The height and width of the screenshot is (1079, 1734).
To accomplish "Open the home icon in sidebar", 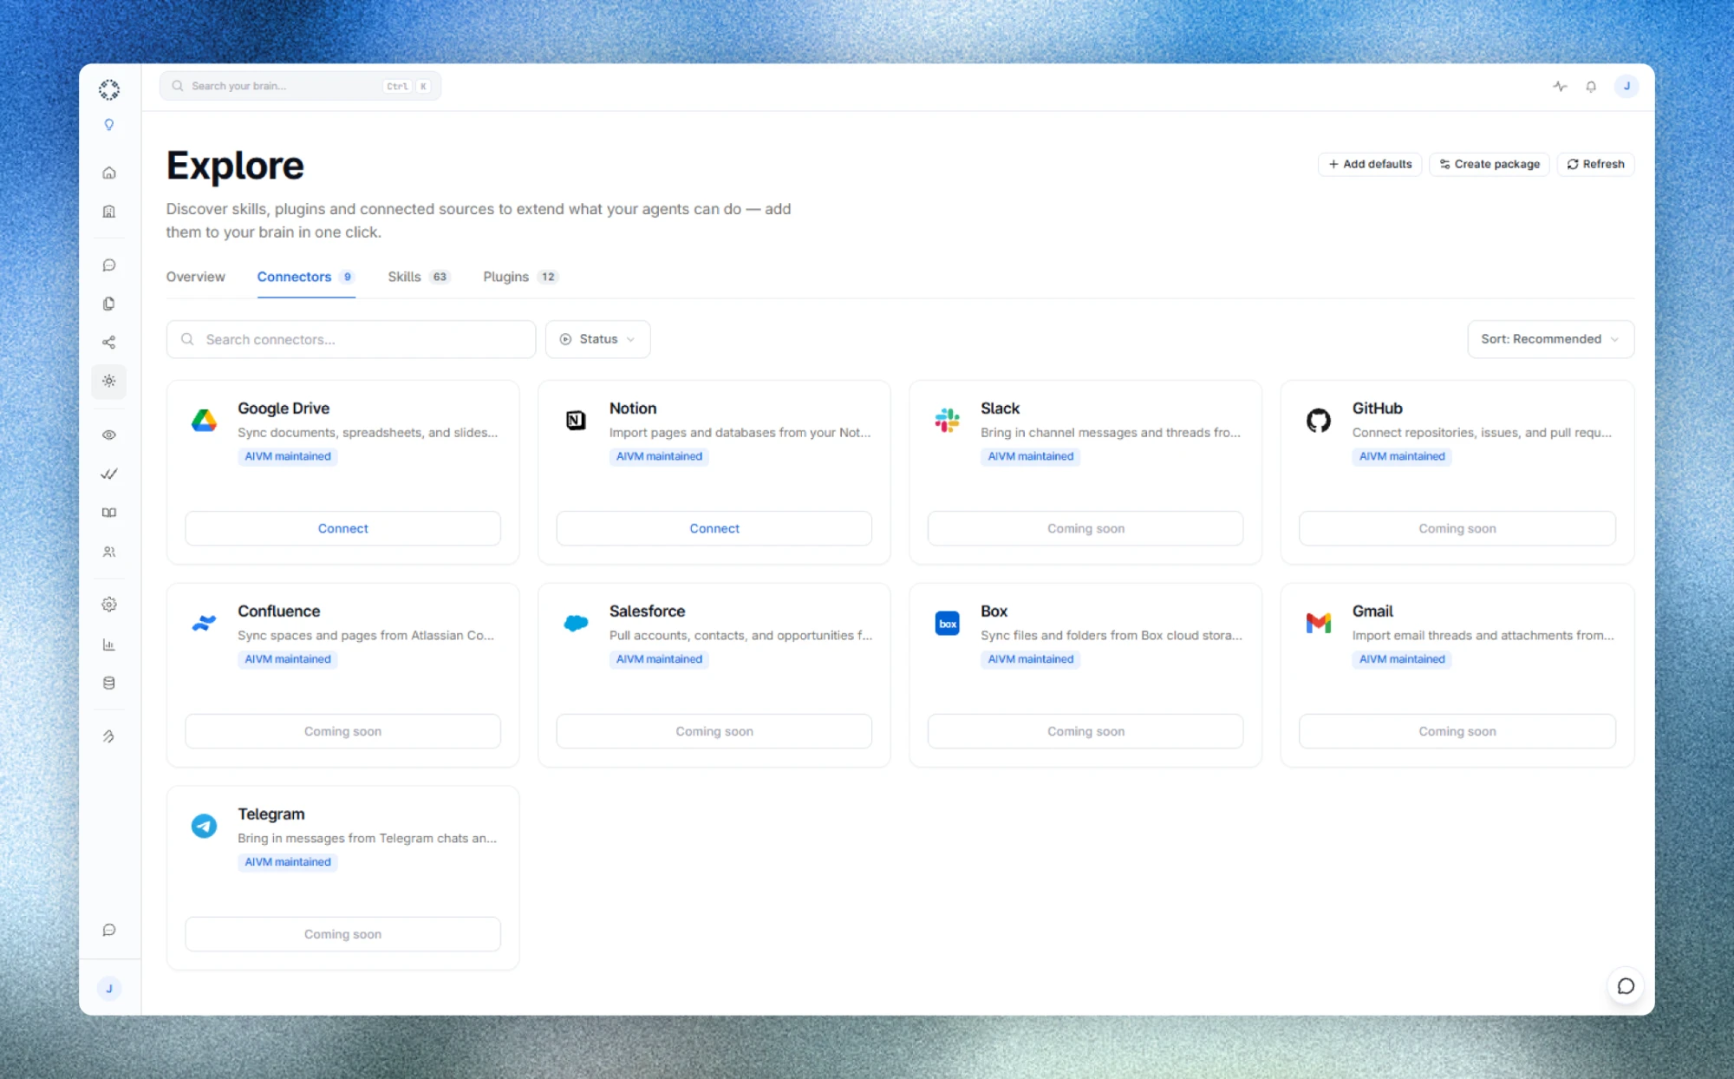I will point(109,173).
